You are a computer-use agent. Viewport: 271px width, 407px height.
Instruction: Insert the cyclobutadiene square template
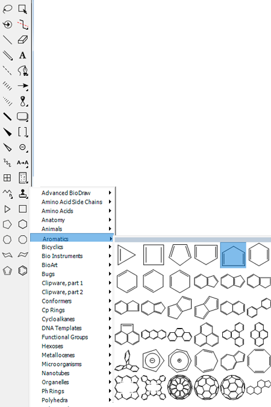click(154, 255)
